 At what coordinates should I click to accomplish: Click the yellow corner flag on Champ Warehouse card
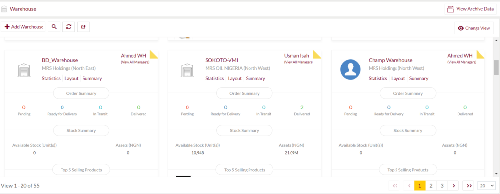tap(480, 54)
